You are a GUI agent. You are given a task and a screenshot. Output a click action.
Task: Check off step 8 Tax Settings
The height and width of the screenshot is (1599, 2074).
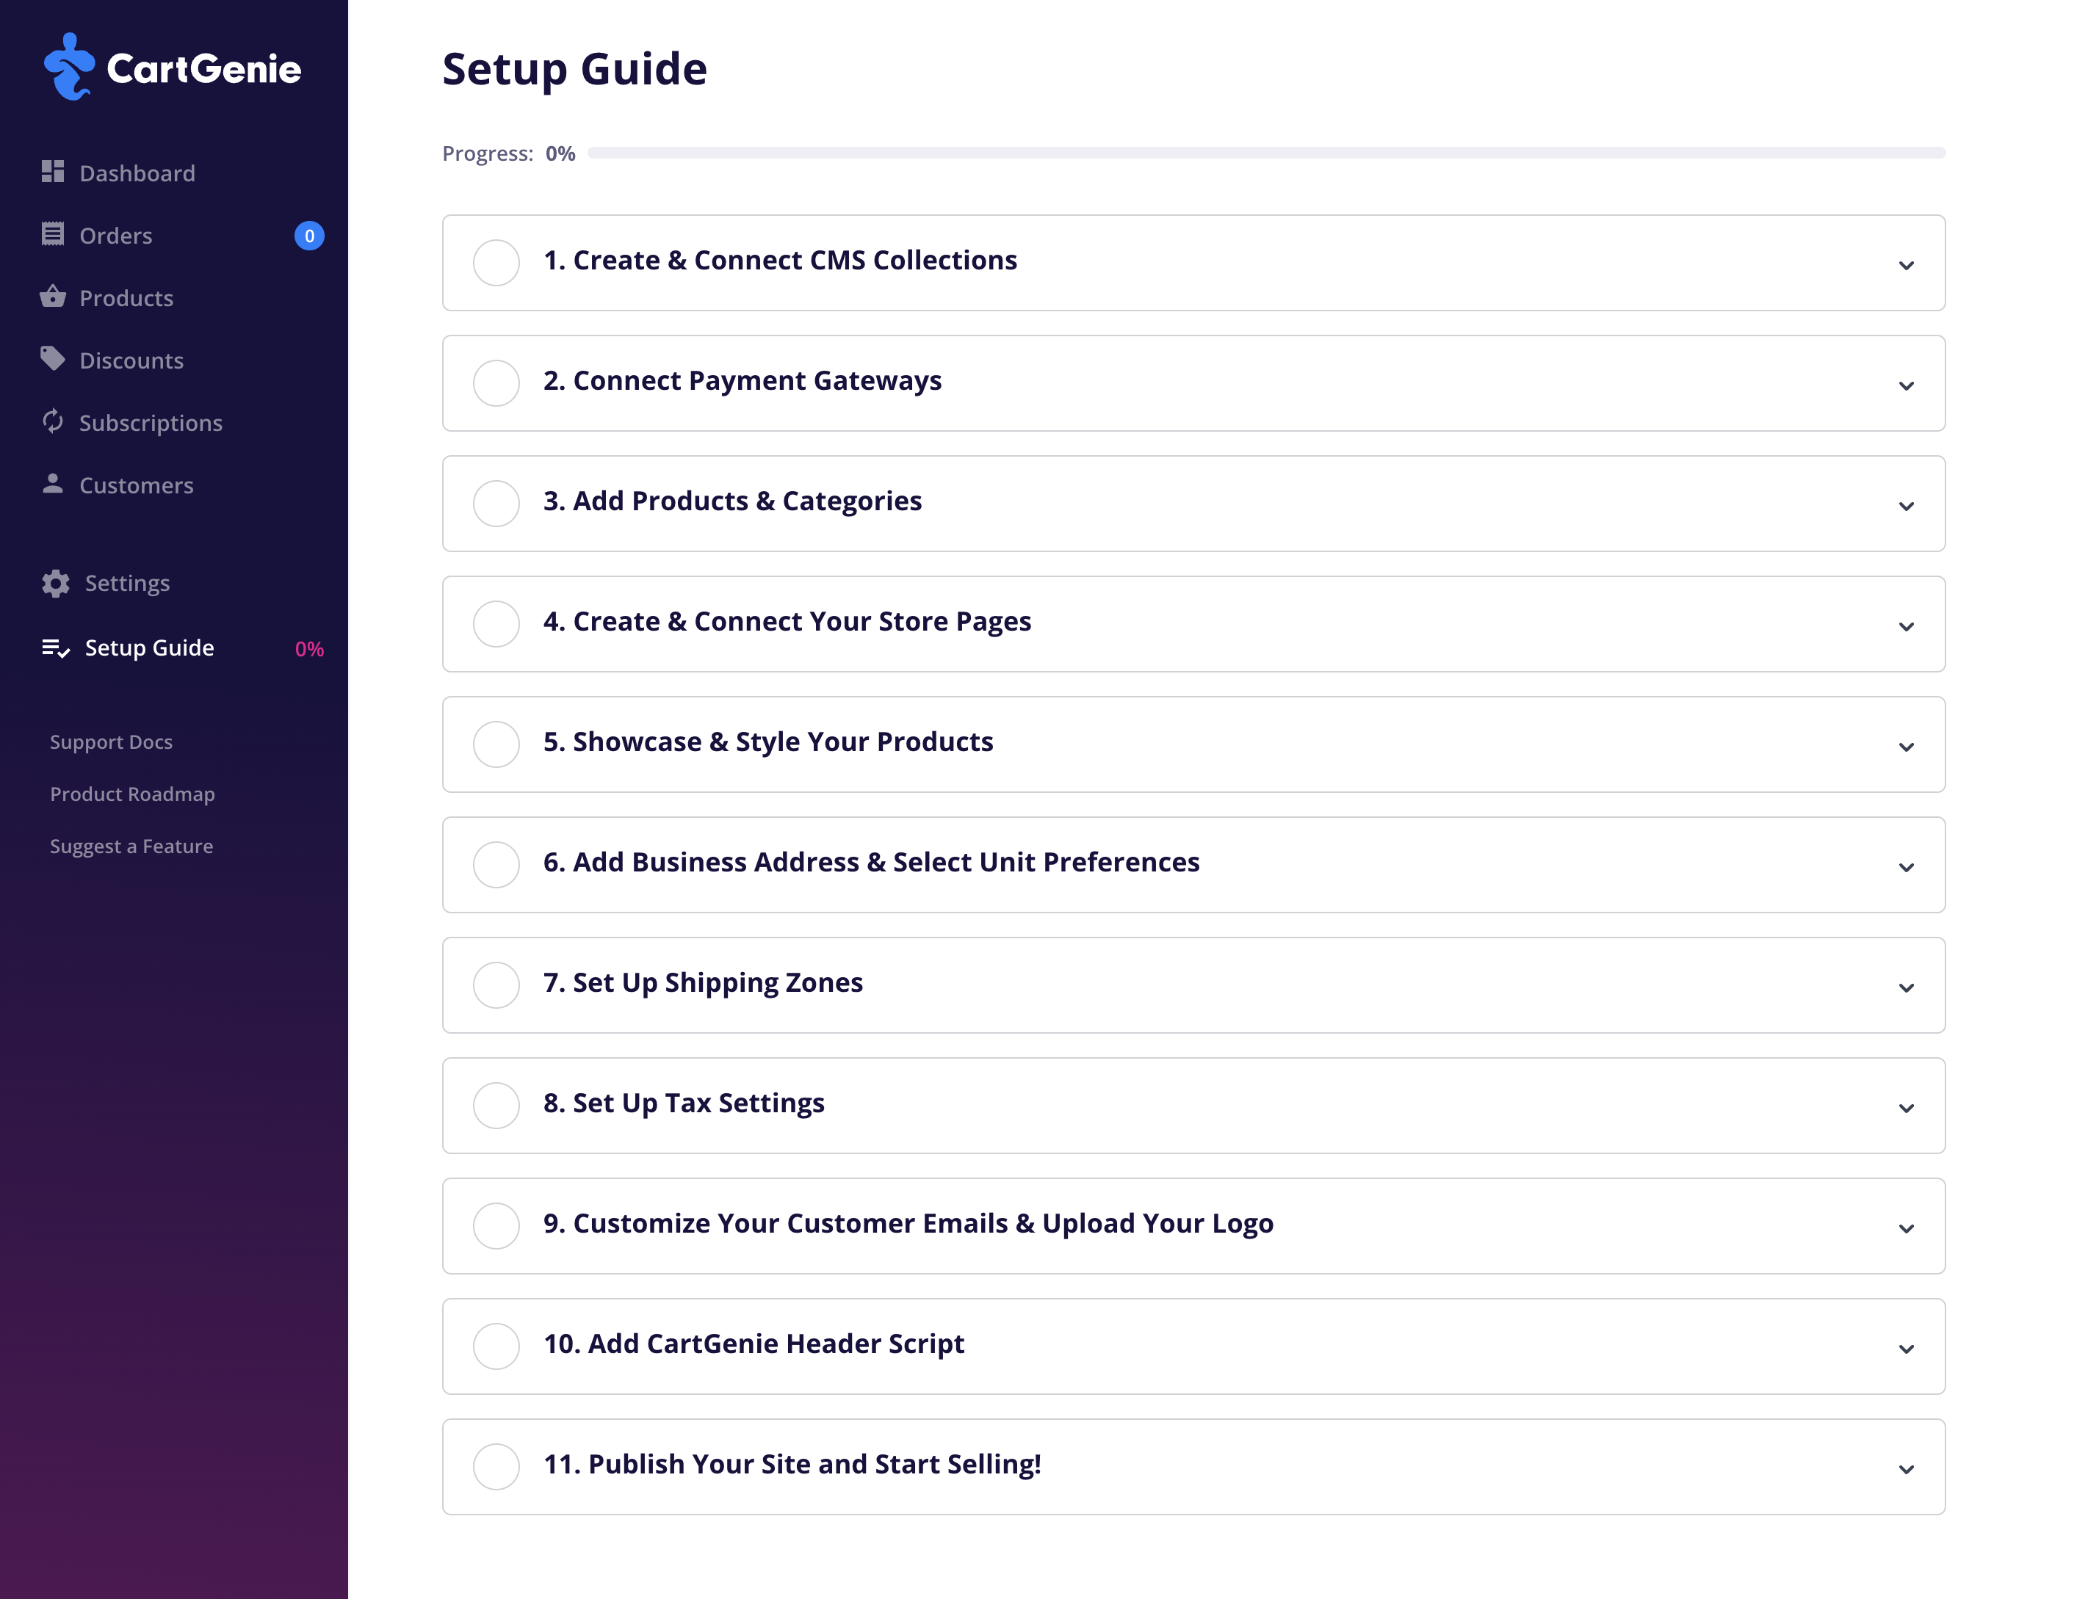[x=496, y=1105]
